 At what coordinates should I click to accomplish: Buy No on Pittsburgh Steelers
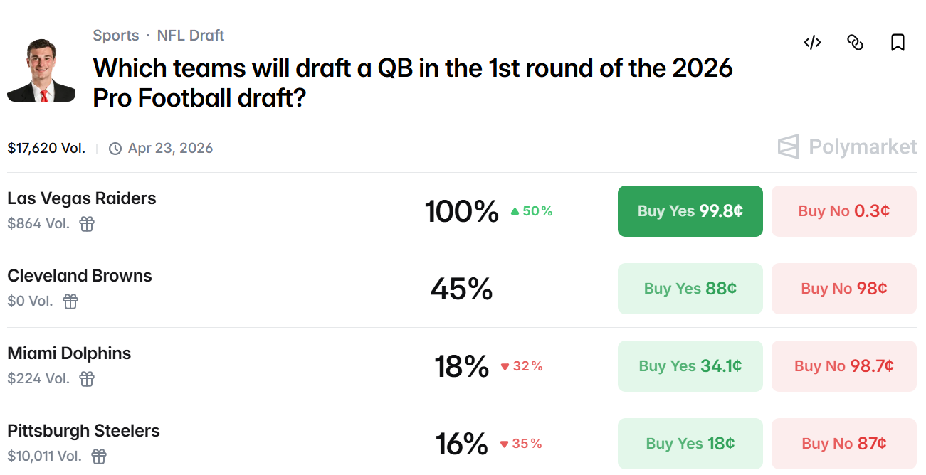pos(843,443)
